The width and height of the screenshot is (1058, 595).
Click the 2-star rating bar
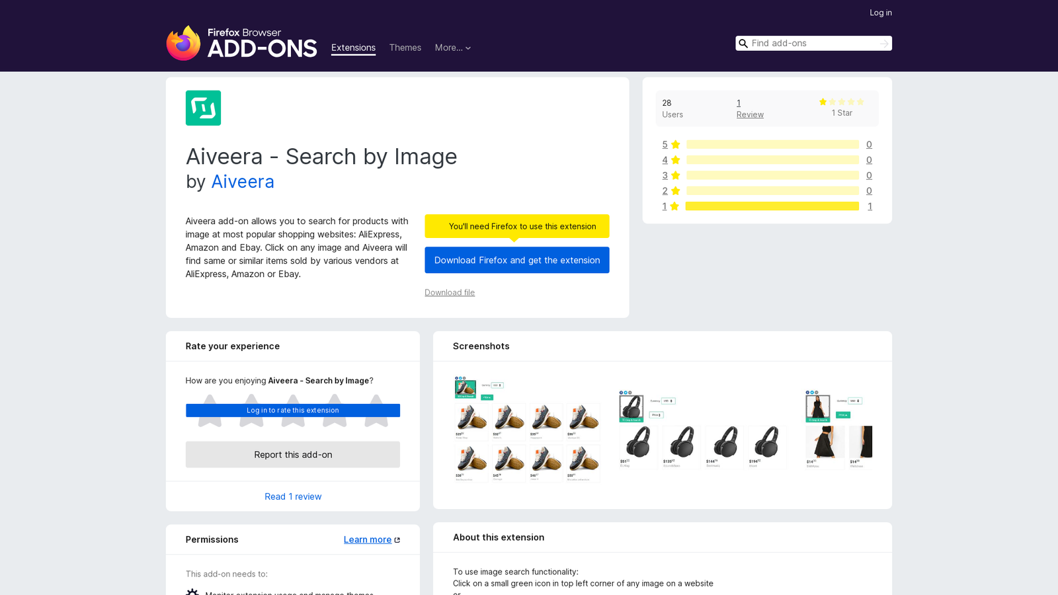(772, 191)
